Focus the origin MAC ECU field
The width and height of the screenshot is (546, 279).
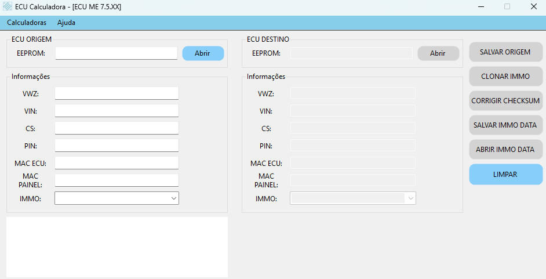[x=117, y=163]
